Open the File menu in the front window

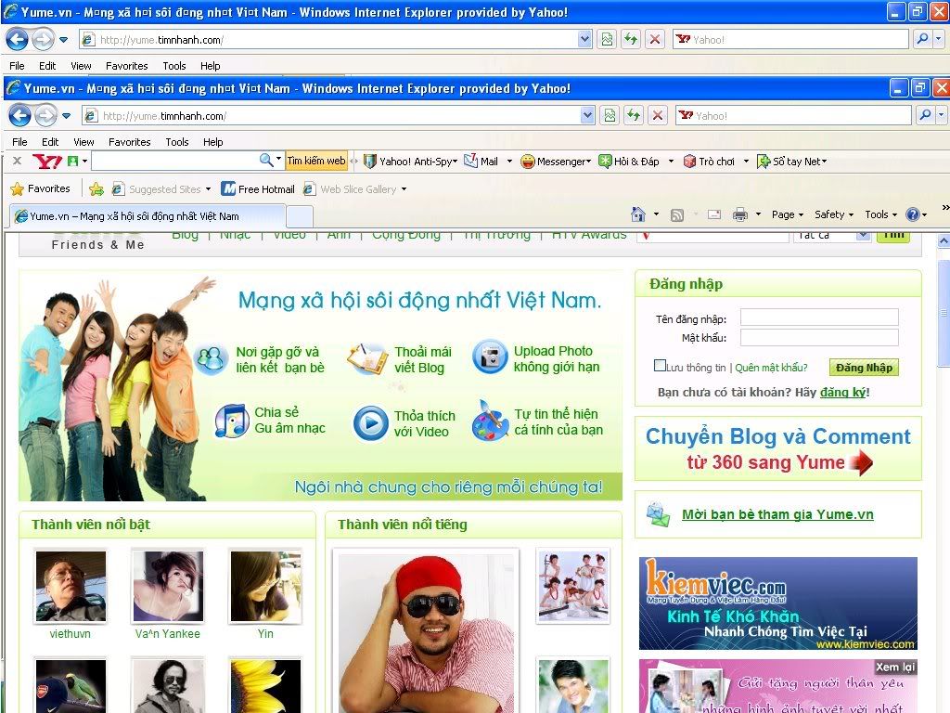click(19, 142)
